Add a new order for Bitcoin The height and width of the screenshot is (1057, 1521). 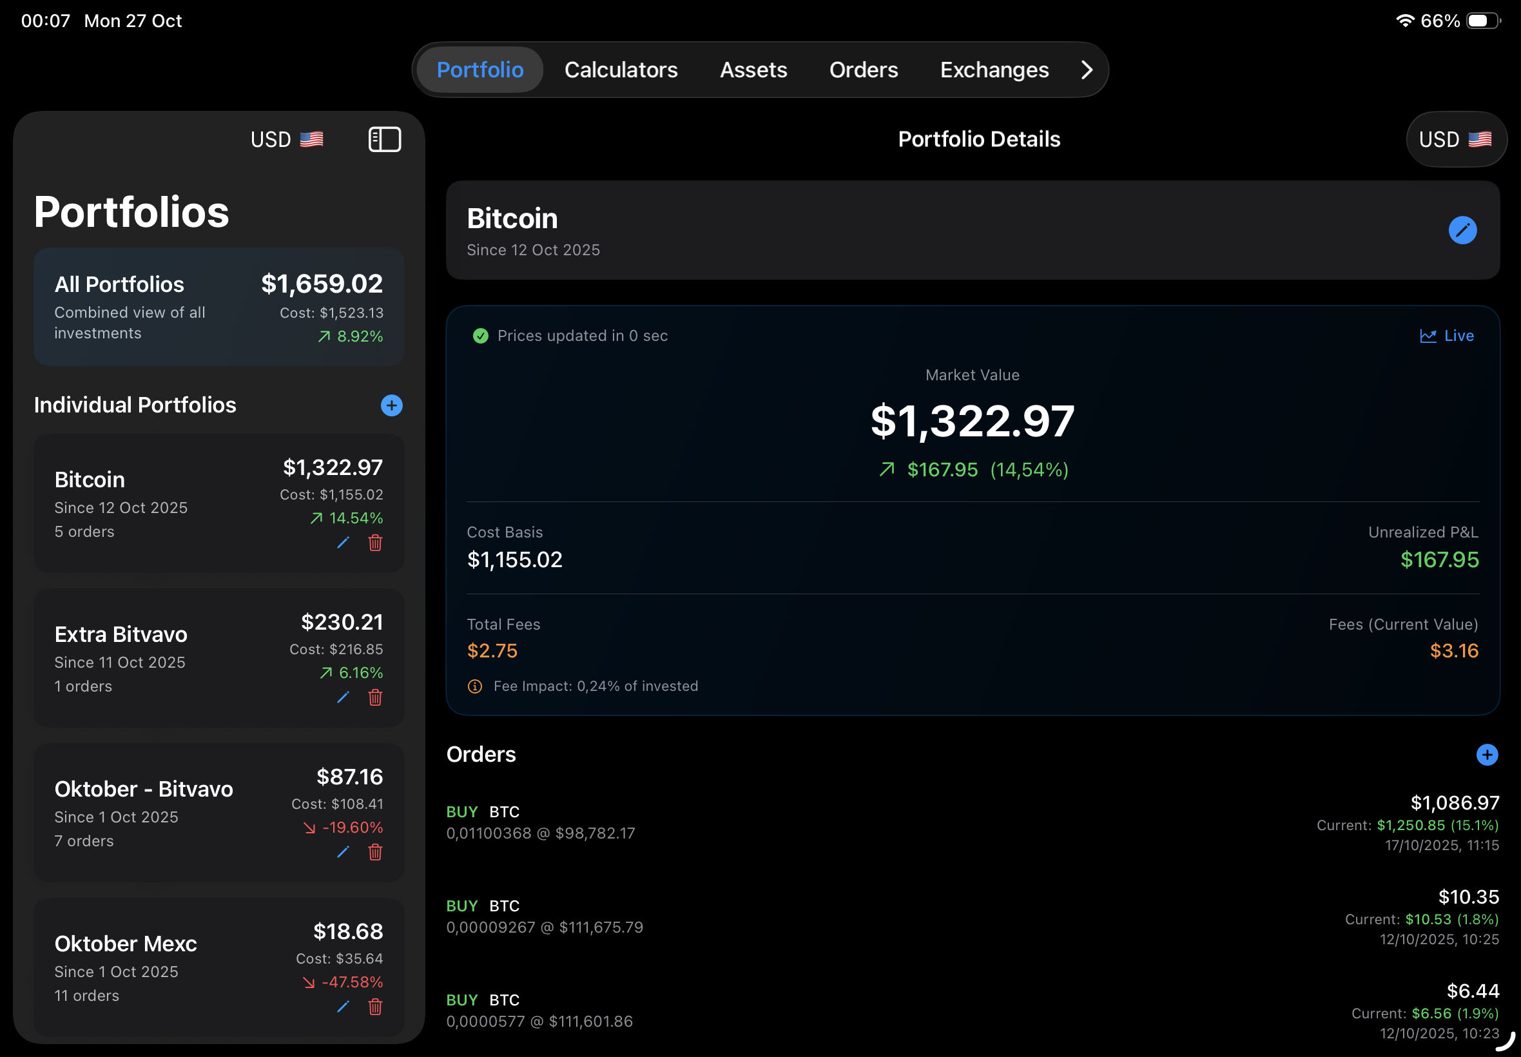pyautogui.click(x=1487, y=754)
